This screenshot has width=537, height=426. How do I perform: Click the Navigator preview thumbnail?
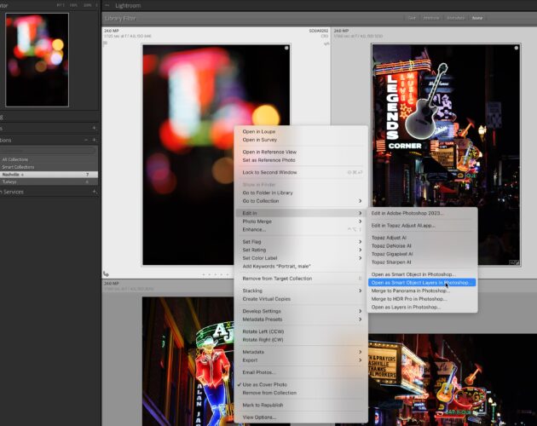click(37, 60)
